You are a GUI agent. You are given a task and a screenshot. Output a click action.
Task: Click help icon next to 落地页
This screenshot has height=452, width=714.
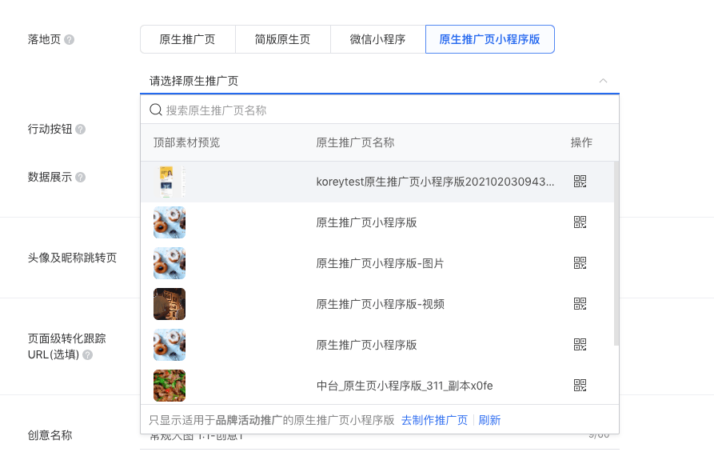[70, 39]
